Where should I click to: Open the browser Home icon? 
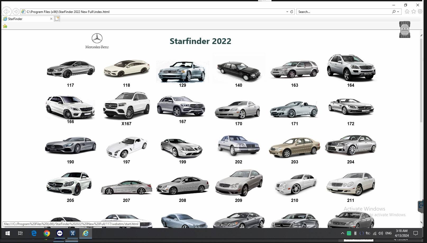(x=407, y=11)
